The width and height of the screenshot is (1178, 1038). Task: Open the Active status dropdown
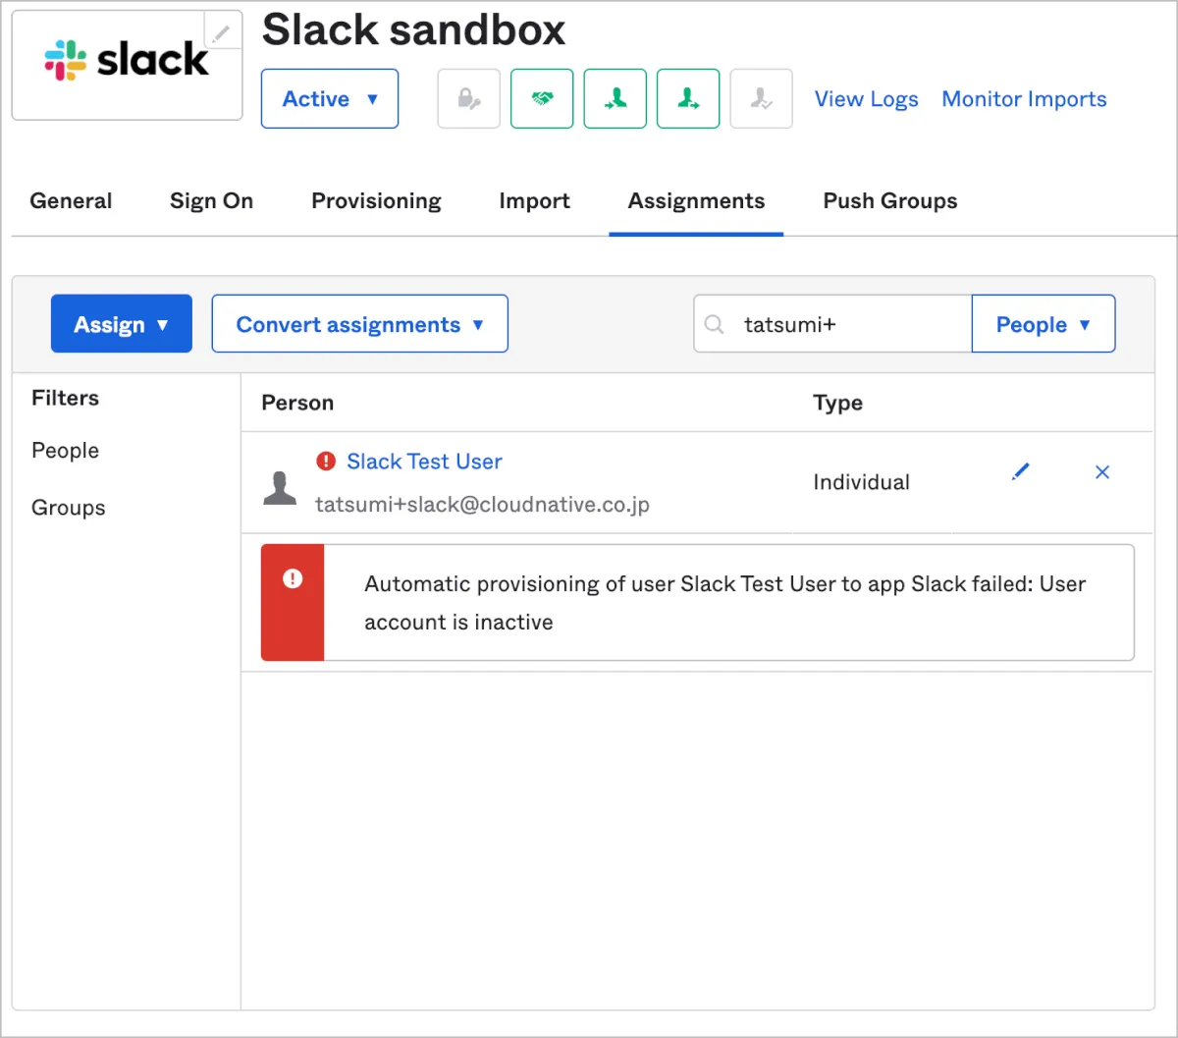[330, 99]
